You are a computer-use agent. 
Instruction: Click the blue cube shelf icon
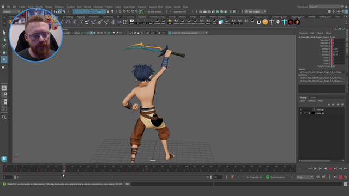(220, 22)
